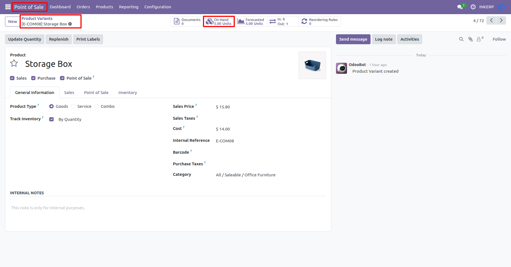Click the Print Labels button
511x267 pixels.
[88, 39]
